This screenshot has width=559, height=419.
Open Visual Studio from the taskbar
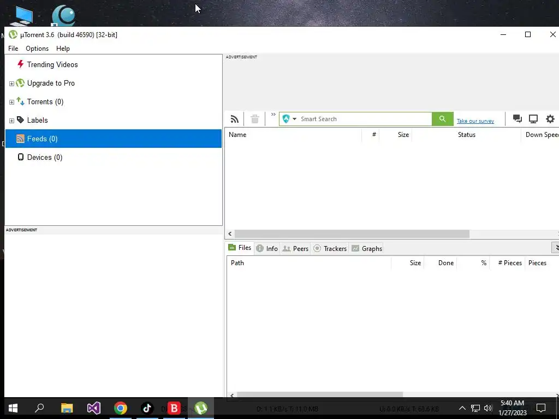[x=94, y=408]
